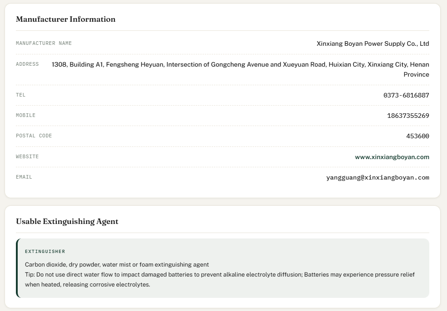Click the ADDRESS field label

[27, 64]
